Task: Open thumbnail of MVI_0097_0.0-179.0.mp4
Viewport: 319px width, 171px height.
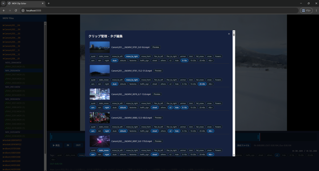Action: pos(100,141)
